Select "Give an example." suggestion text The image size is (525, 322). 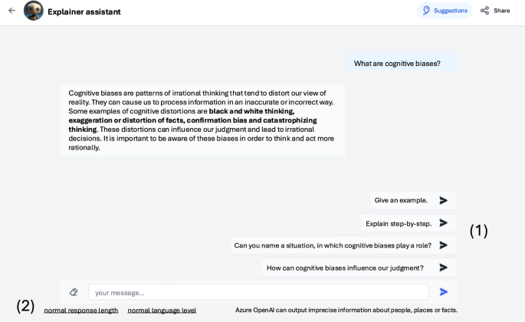(401, 200)
